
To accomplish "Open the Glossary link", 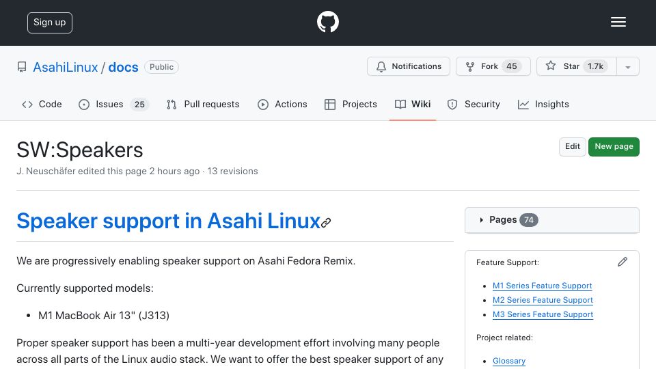I will [508, 361].
